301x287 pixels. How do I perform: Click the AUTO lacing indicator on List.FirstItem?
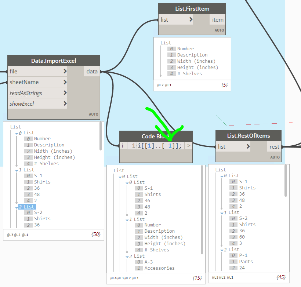(219, 30)
